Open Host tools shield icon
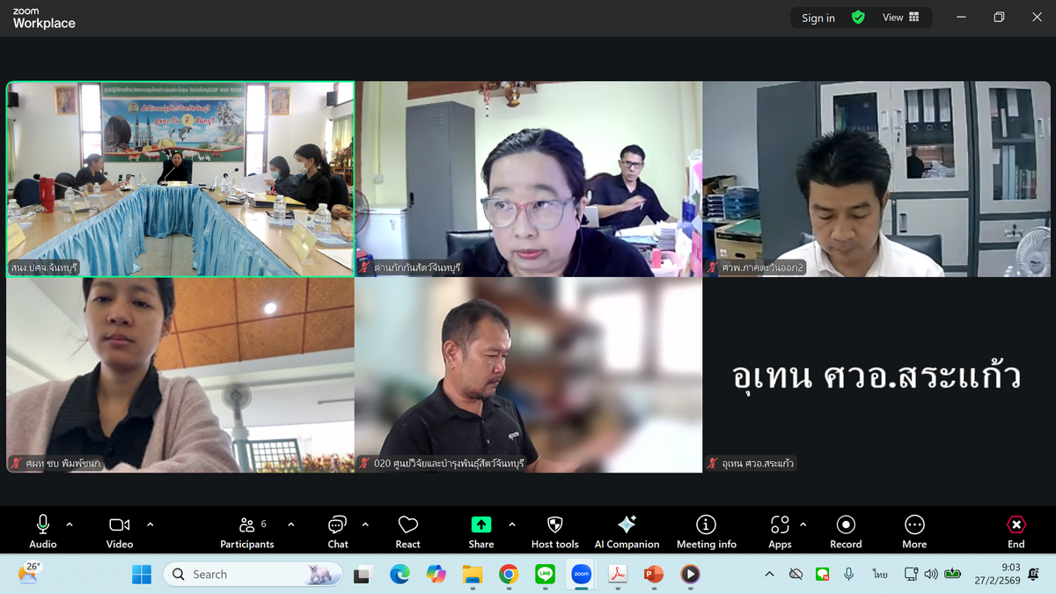The image size is (1056, 594). 554,525
